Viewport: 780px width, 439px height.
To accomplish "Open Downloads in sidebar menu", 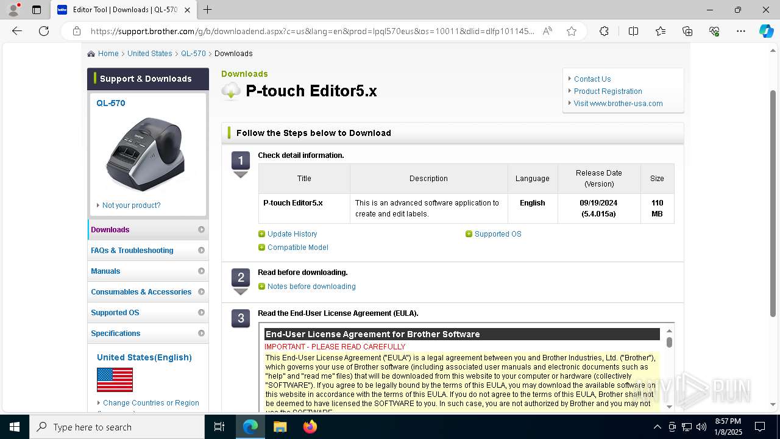I will pyautogui.click(x=148, y=230).
